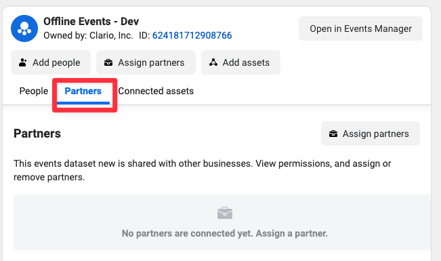Click the bold Partners section heading
The width and height of the screenshot is (441, 261).
(37, 134)
